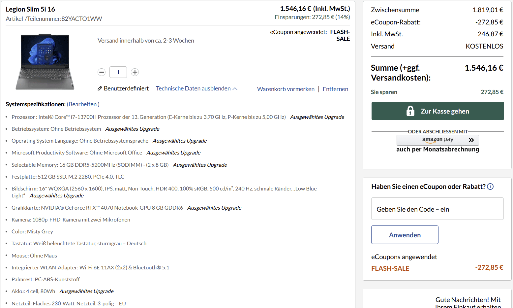Select the Palmrest PC-ABS-Kunststoff row
Image resolution: width=513 pixels, height=308 pixels.
[45, 280]
